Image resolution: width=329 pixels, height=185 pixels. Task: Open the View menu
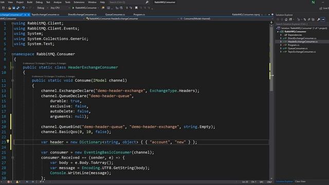[x=10, y=2]
